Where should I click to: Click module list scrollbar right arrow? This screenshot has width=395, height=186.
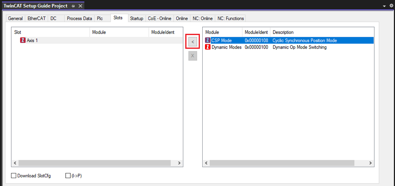pyautogui.click(x=371, y=163)
